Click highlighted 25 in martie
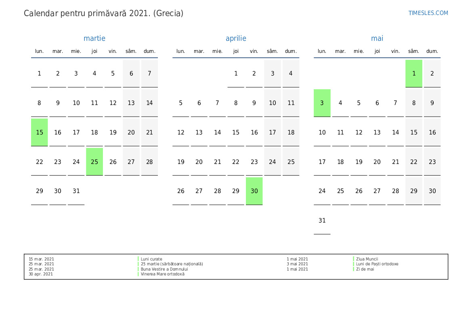Image resolution: width=472 pixels, height=334 pixels. [94, 162]
